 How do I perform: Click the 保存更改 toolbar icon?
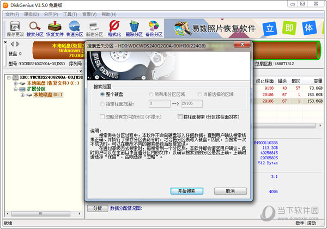coord(15,29)
